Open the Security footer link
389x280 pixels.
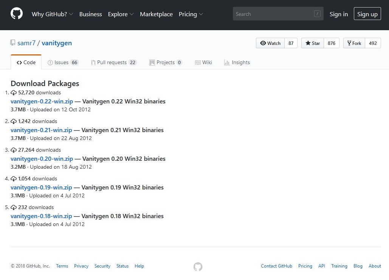[102, 266]
